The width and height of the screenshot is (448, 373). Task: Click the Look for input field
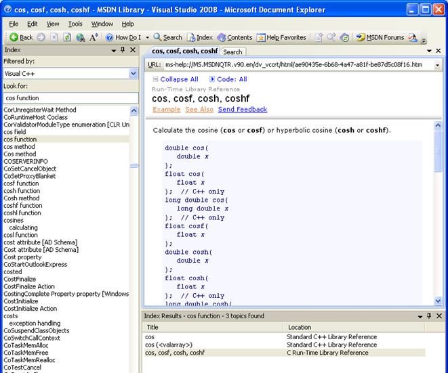point(70,98)
